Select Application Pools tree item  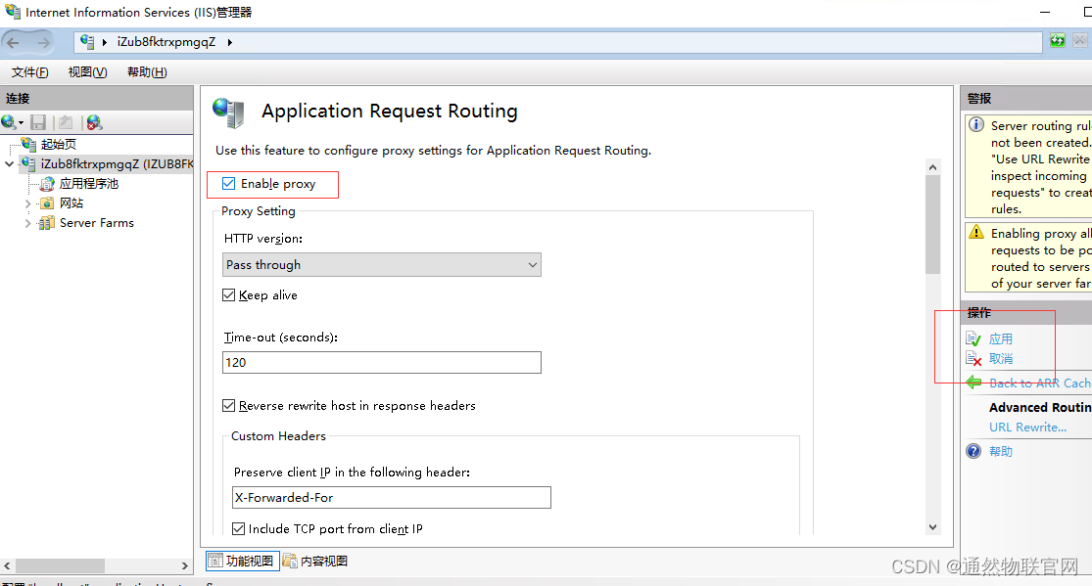pos(89,184)
